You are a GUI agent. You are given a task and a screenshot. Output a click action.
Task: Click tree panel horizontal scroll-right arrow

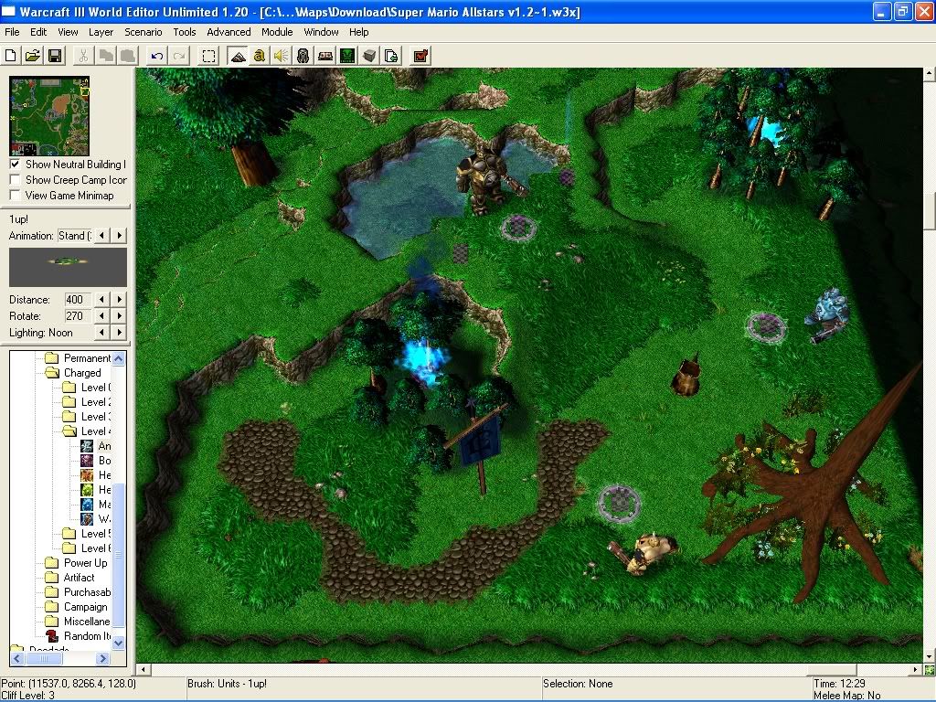(103, 658)
